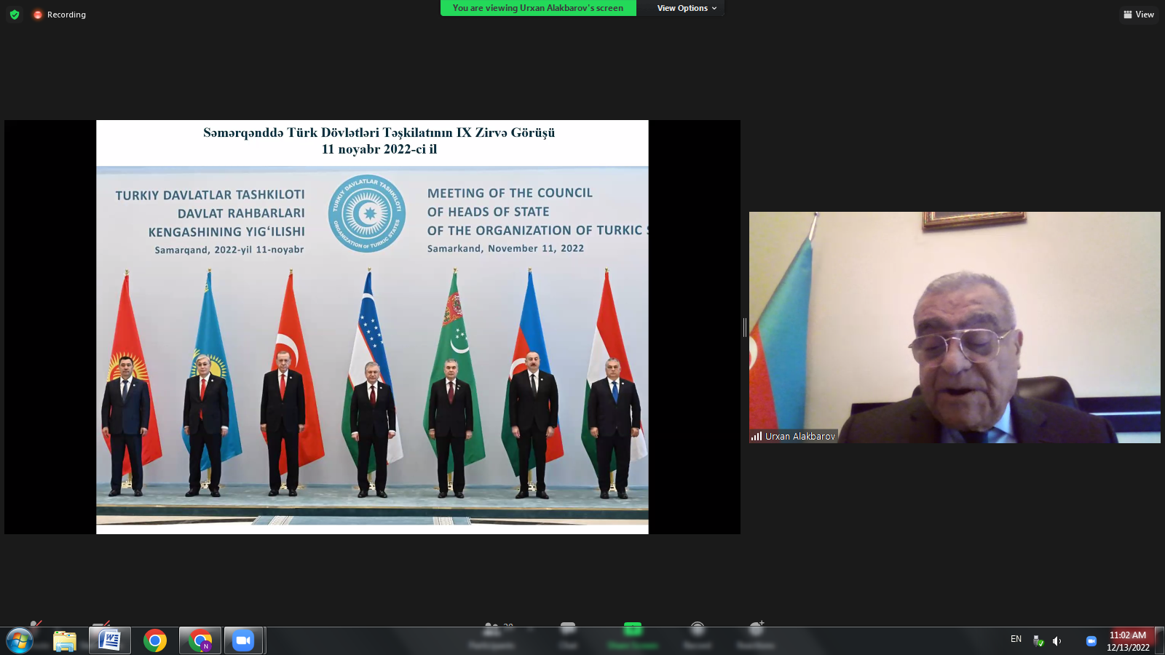The image size is (1165, 655).
Task: Switch to Microsoft Word in taskbar
Action: tap(110, 641)
